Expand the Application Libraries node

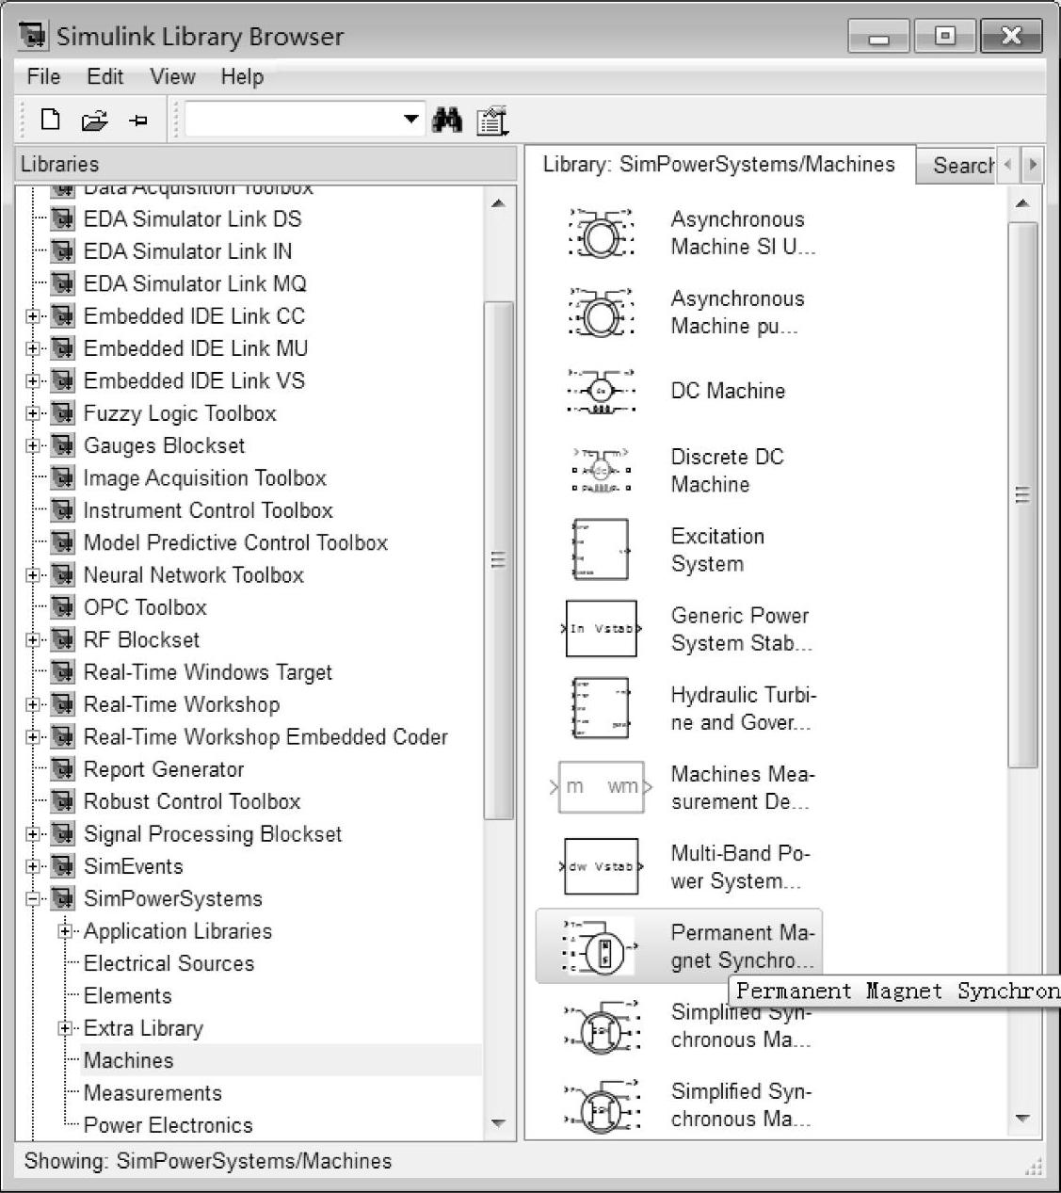pyautogui.click(x=65, y=931)
